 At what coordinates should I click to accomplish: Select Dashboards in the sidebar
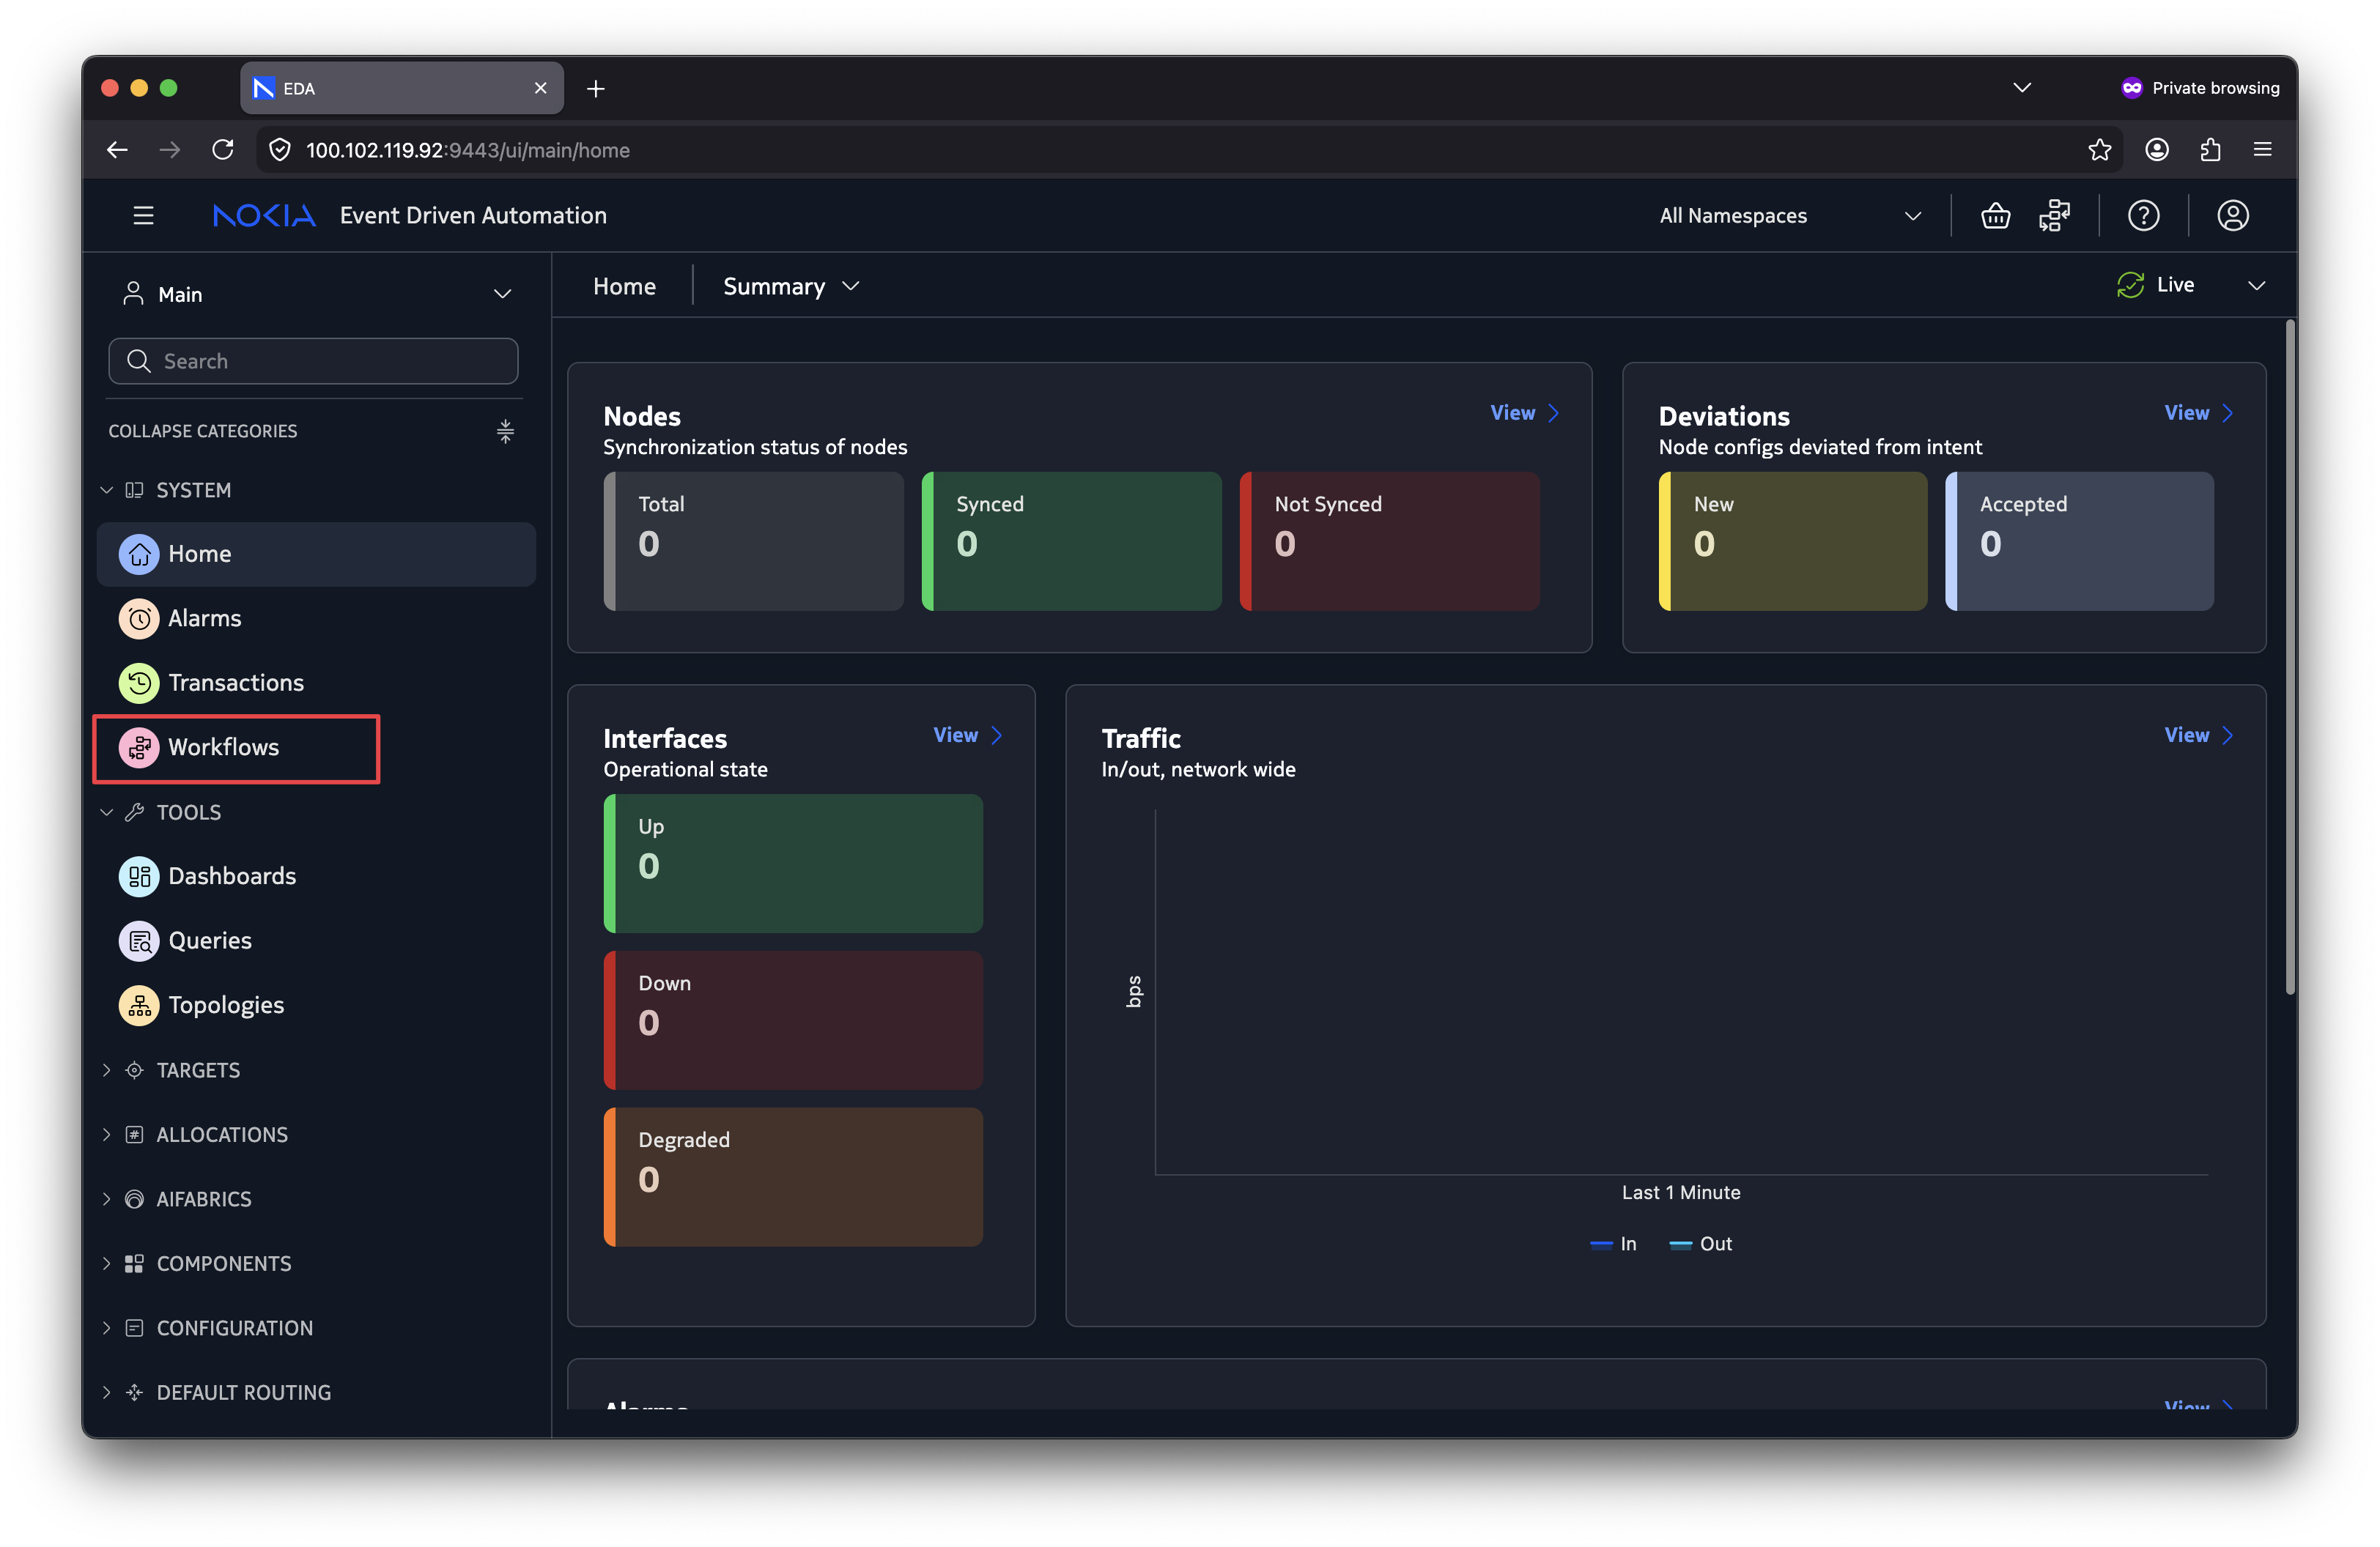316,877
